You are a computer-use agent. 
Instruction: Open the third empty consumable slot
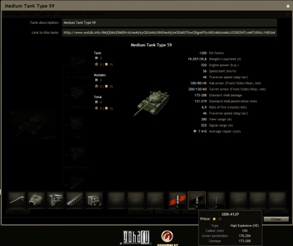click(277, 200)
